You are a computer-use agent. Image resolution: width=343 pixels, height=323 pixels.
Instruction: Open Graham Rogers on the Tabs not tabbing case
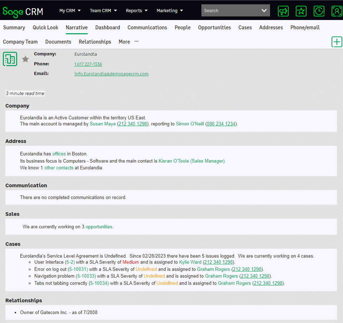234,283
